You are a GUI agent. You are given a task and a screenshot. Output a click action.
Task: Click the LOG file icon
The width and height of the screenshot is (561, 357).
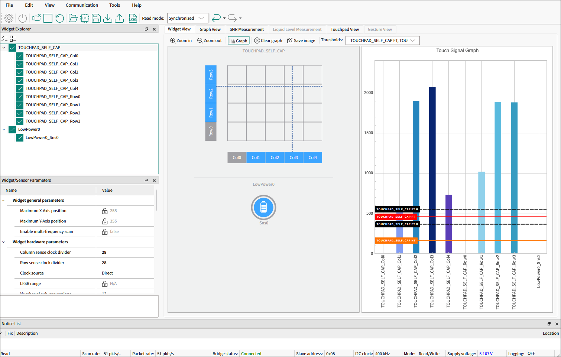[133, 18]
